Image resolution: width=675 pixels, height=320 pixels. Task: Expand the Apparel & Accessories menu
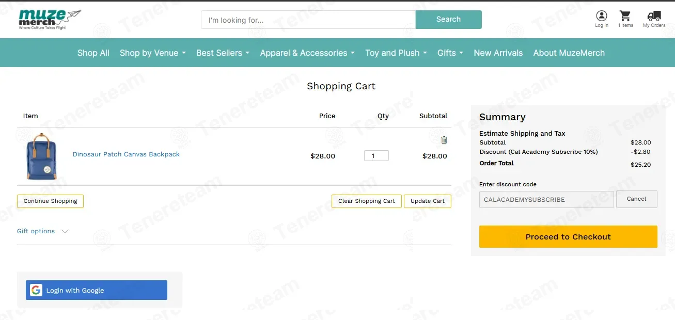coord(307,53)
